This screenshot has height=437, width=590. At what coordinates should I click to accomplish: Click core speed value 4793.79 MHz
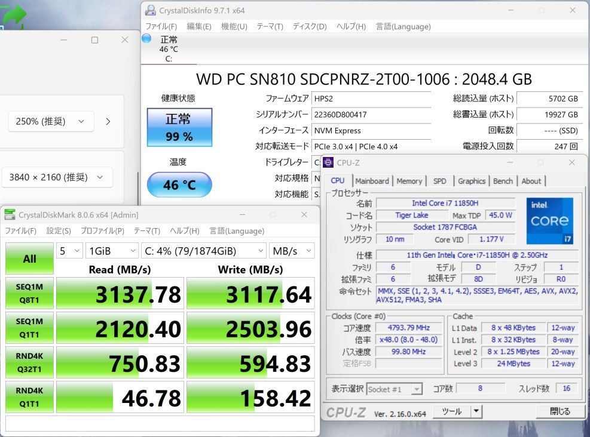[x=408, y=328]
